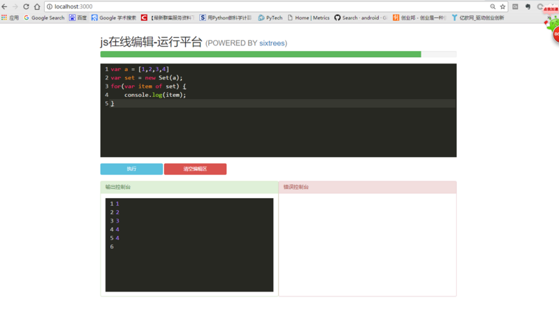Click the js在线编辑-运行平台 page title

point(151,42)
